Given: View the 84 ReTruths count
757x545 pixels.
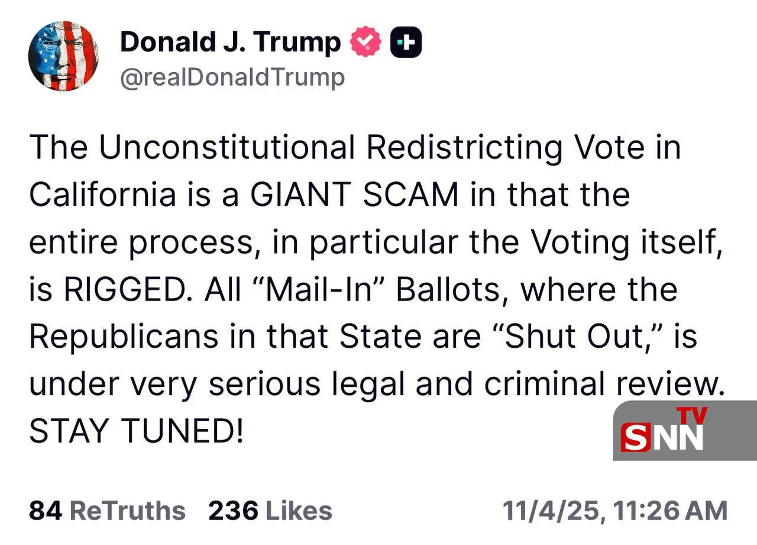Looking at the screenshot, I should tap(107, 511).
